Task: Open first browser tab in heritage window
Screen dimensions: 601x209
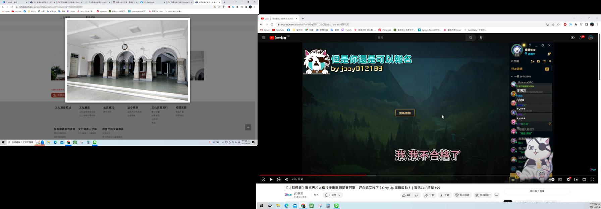Action: click(x=14, y=2)
